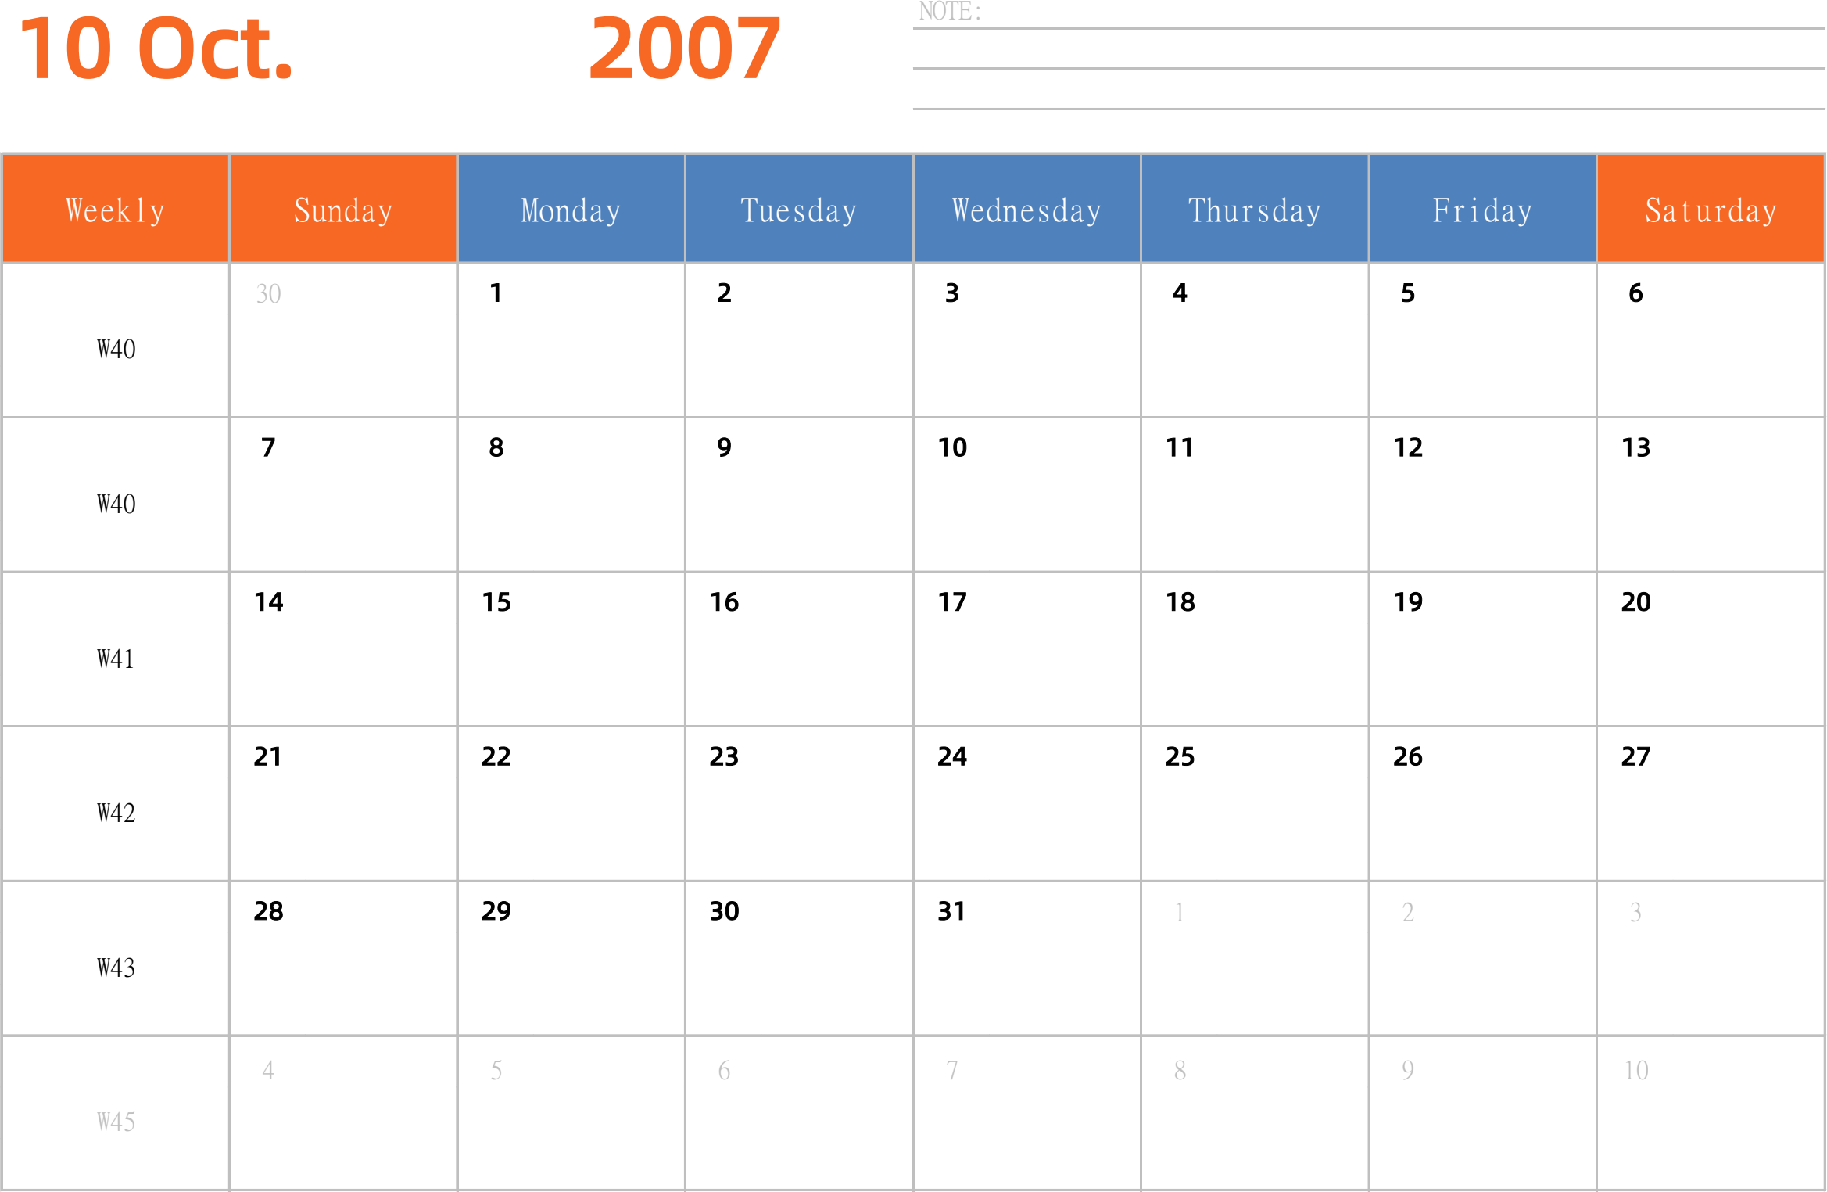The width and height of the screenshot is (1827, 1192).
Task: Click the W40 weekly label in first row
Action: coord(114,347)
